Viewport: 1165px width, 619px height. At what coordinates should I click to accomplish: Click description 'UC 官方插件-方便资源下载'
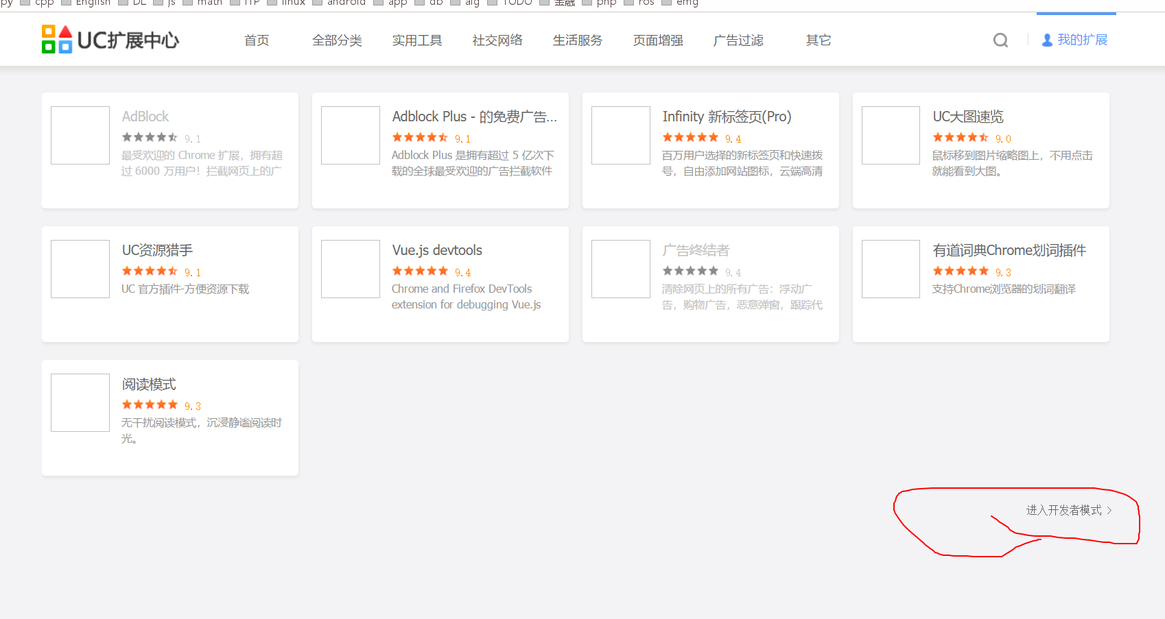(185, 289)
